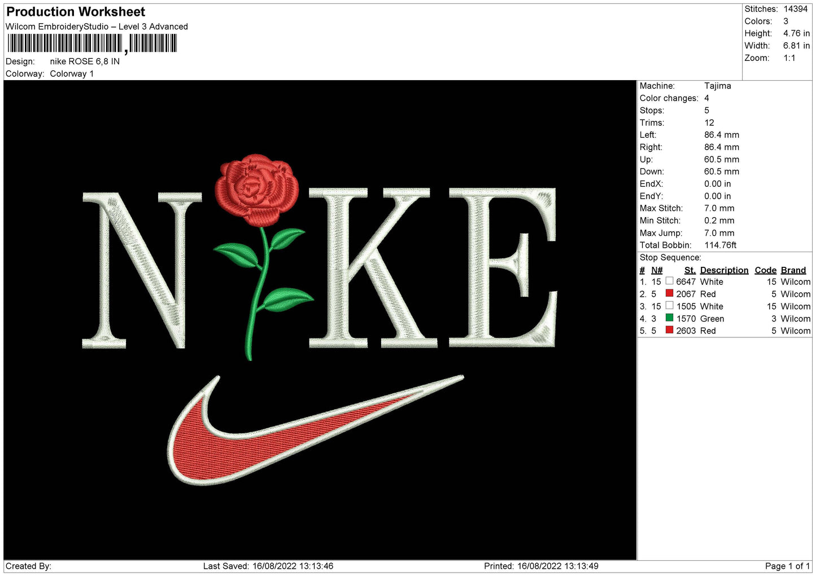
Task: Click the Min Stitch value '0.2 mm'
Action: 719,221
